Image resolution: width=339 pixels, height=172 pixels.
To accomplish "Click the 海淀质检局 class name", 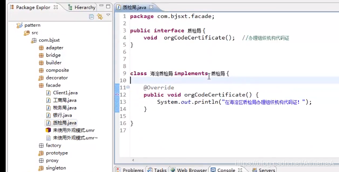I will tap(161, 74).
